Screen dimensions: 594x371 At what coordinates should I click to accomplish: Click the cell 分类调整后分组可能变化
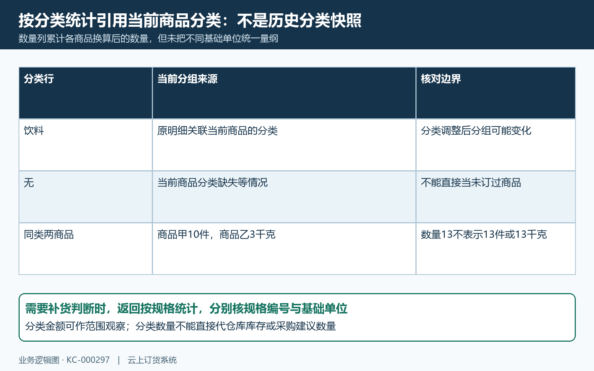[496, 145]
